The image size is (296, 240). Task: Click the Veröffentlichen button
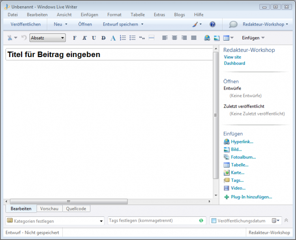click(x=26, y=24)
